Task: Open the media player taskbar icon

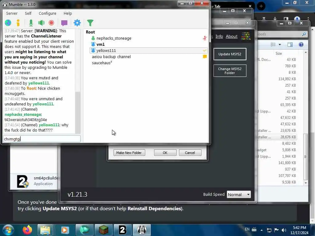Action: [65, 230]
